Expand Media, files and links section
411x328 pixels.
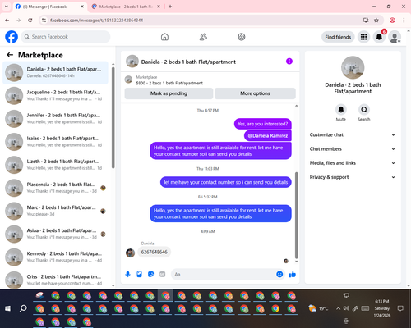click(x=353, y=163)
